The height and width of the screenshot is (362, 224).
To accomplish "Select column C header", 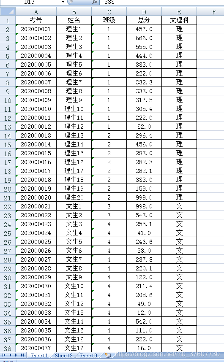I will 109,11.
